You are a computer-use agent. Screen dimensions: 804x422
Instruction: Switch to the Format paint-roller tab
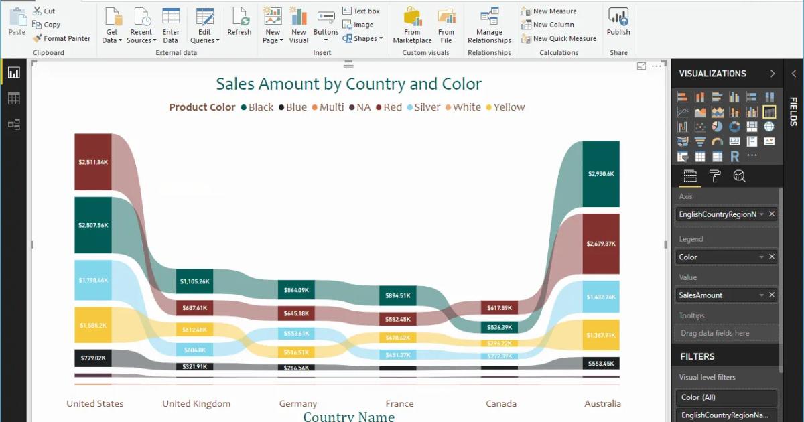tap(715, 176)
